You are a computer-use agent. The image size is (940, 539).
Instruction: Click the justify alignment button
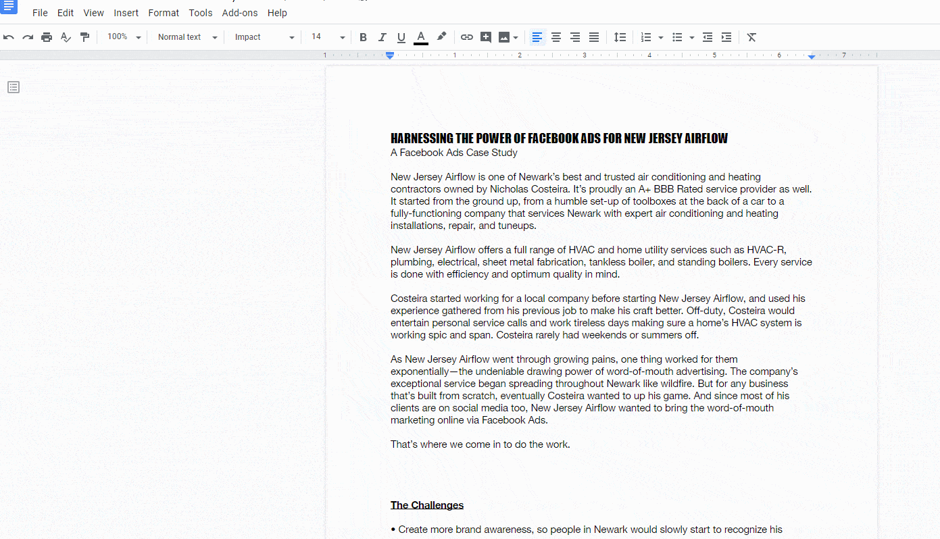coord(594,37)
